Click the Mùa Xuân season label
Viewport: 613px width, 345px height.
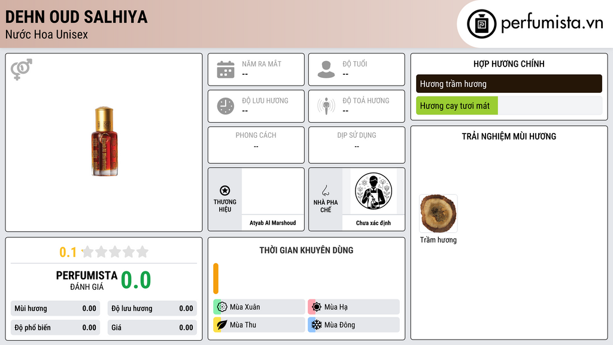click(x=245, y=307)
